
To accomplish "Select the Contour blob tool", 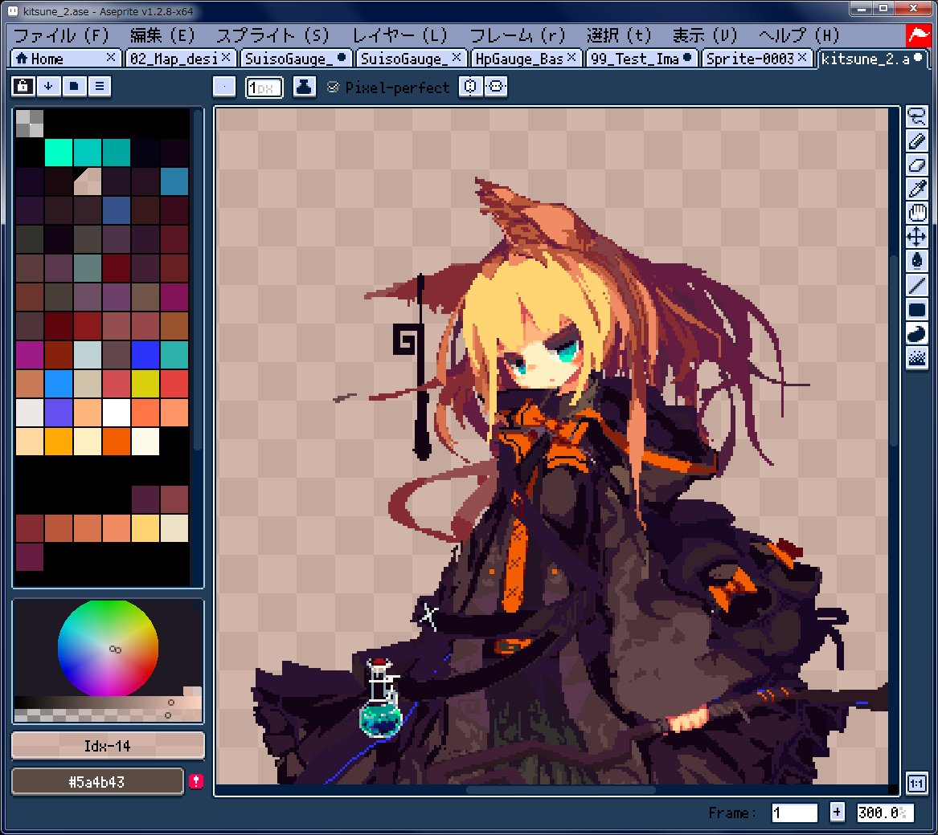I will (x=916, y=333).
